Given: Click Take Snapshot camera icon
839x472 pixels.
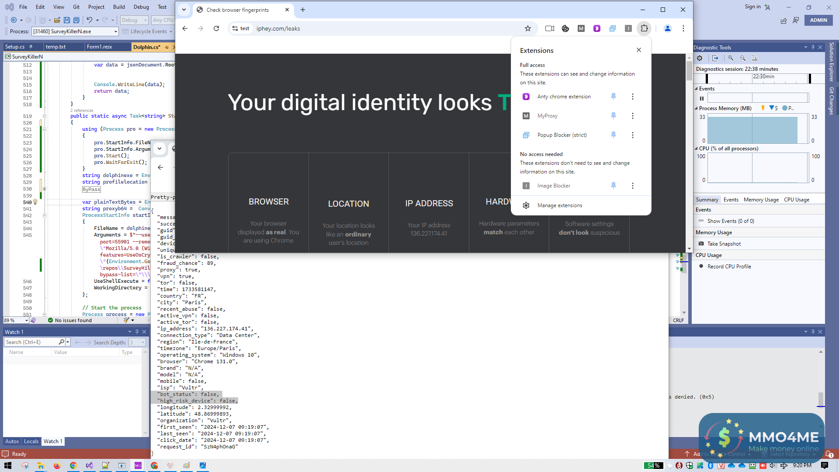Looking at the screenshot, I should pos(701,244).
